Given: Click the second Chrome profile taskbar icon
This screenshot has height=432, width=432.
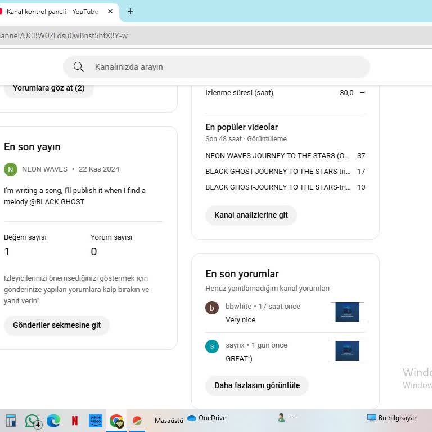Looking at the screenshot, I should [137, 421].
